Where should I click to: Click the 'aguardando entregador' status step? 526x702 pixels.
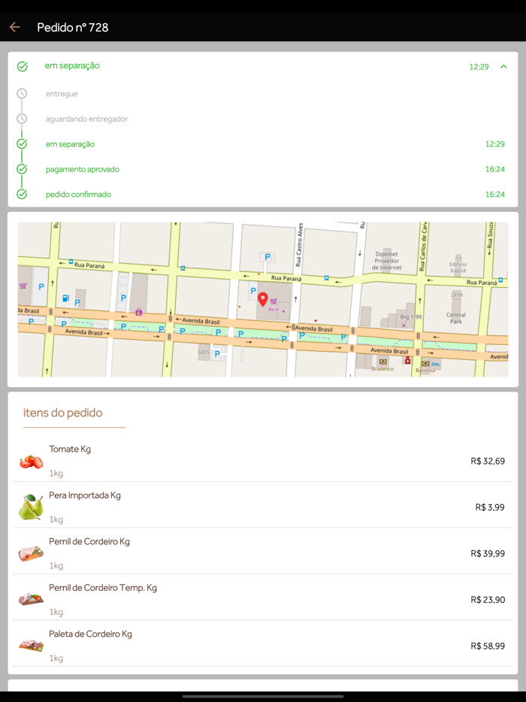(x=87, y=119)
